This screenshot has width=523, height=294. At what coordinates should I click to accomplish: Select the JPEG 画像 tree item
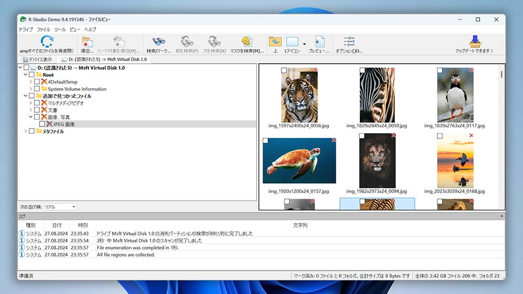pyautogui.click(x=64, y=124)
